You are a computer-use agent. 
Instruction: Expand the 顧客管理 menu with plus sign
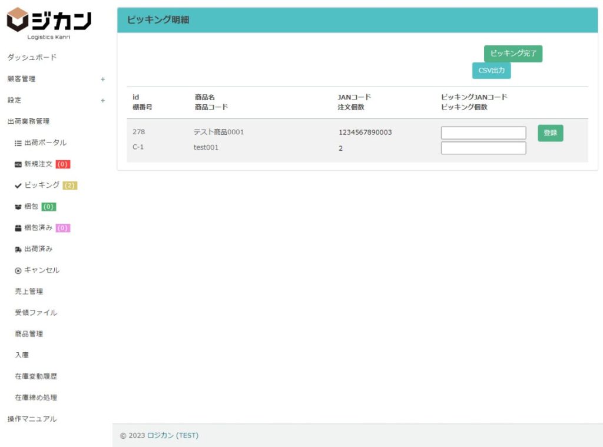pyautogui.click(x=102, y=79)
